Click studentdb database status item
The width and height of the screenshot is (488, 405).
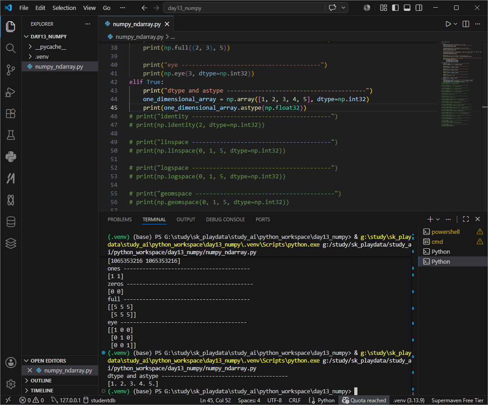click(99, 400)
